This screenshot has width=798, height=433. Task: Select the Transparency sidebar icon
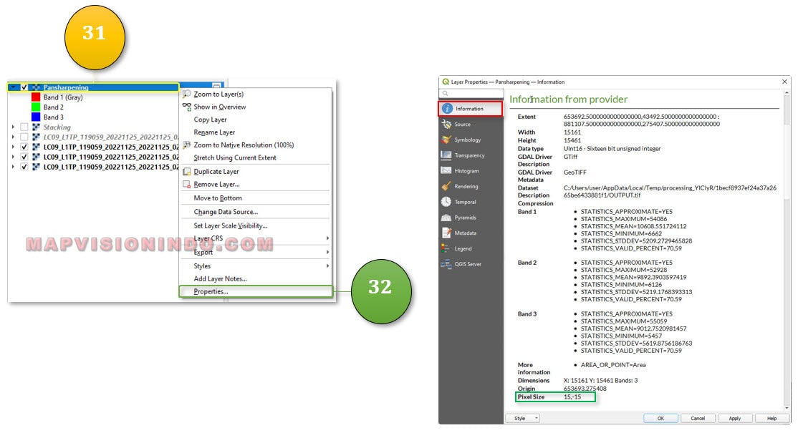coord(447,155)
